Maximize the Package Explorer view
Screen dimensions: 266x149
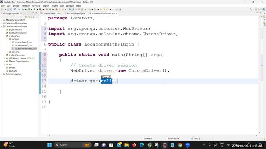(37, 13)
